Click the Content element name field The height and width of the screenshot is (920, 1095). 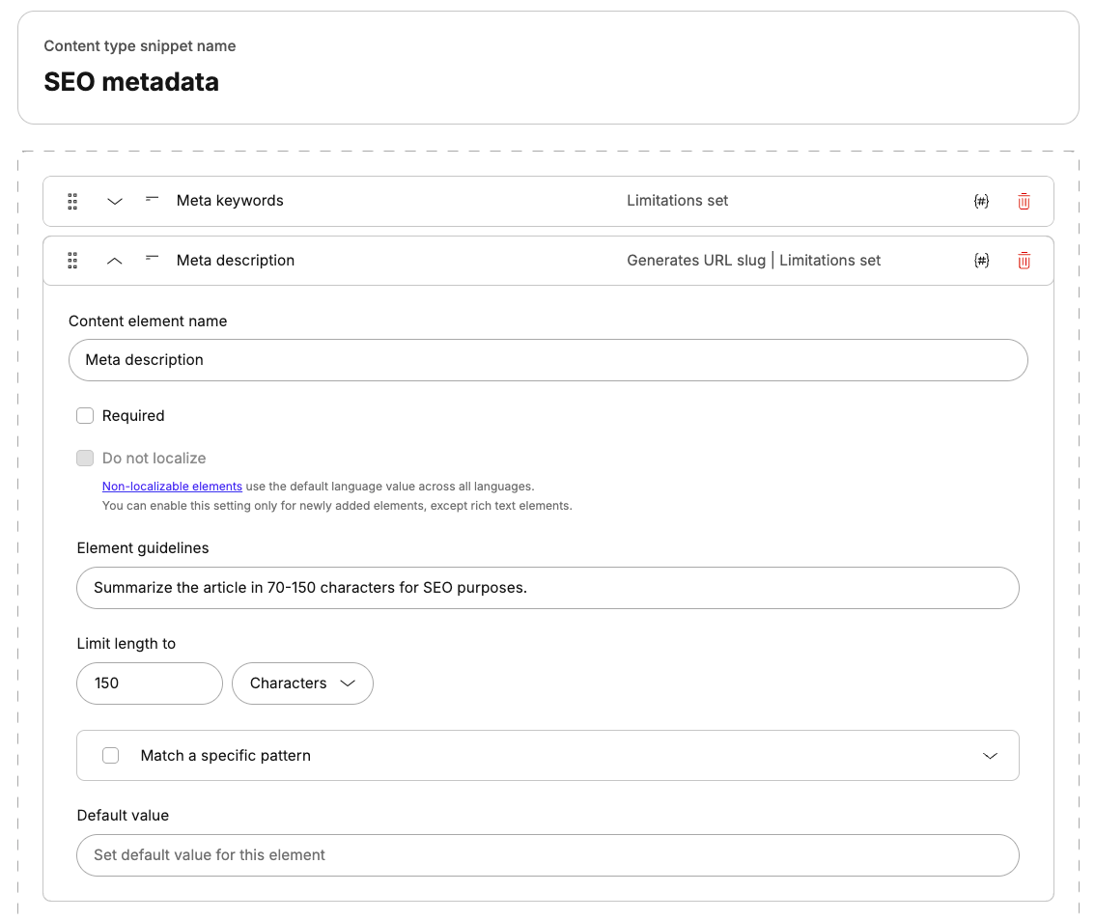tap(547, 360)
